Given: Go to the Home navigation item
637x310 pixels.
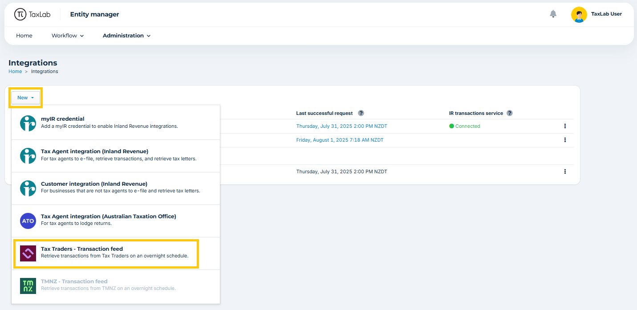Looking at the screenshot, I should pos(24,36).
